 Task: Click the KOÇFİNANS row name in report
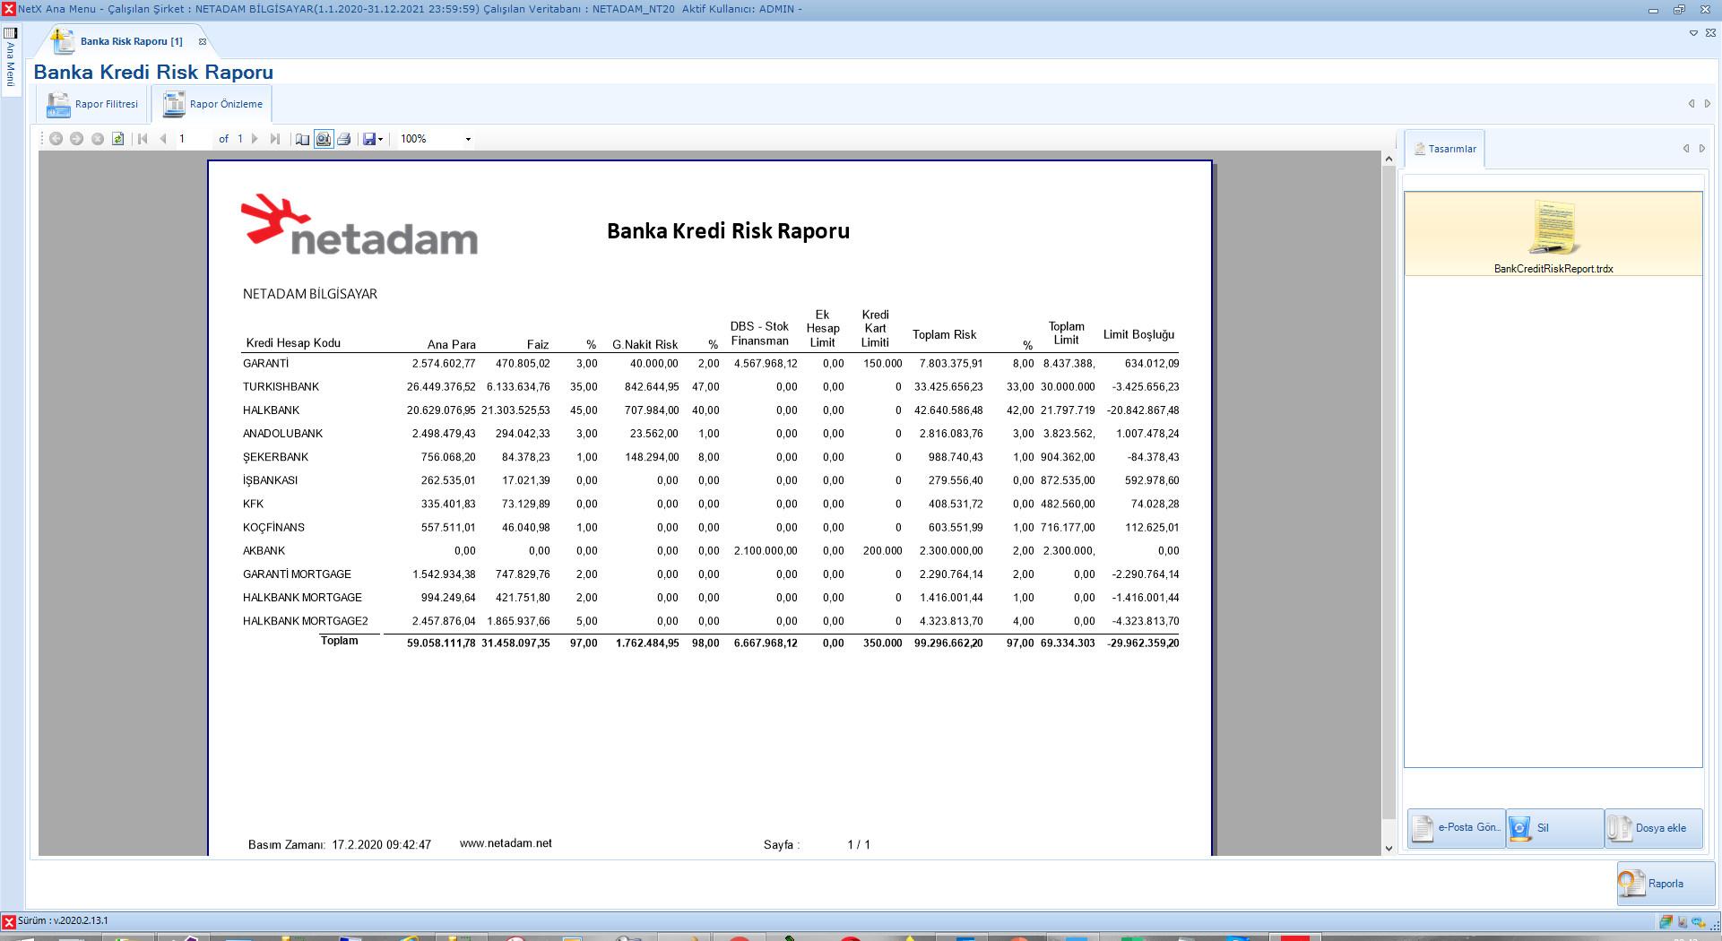(273, 528)
